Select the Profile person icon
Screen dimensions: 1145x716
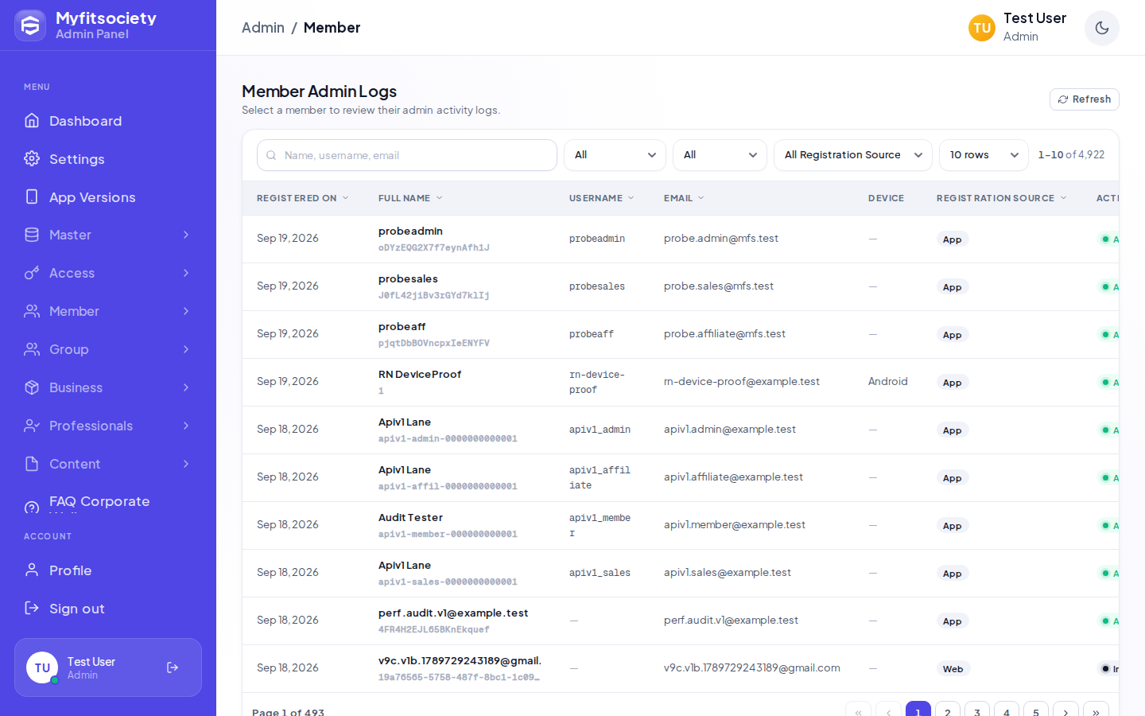32,570
